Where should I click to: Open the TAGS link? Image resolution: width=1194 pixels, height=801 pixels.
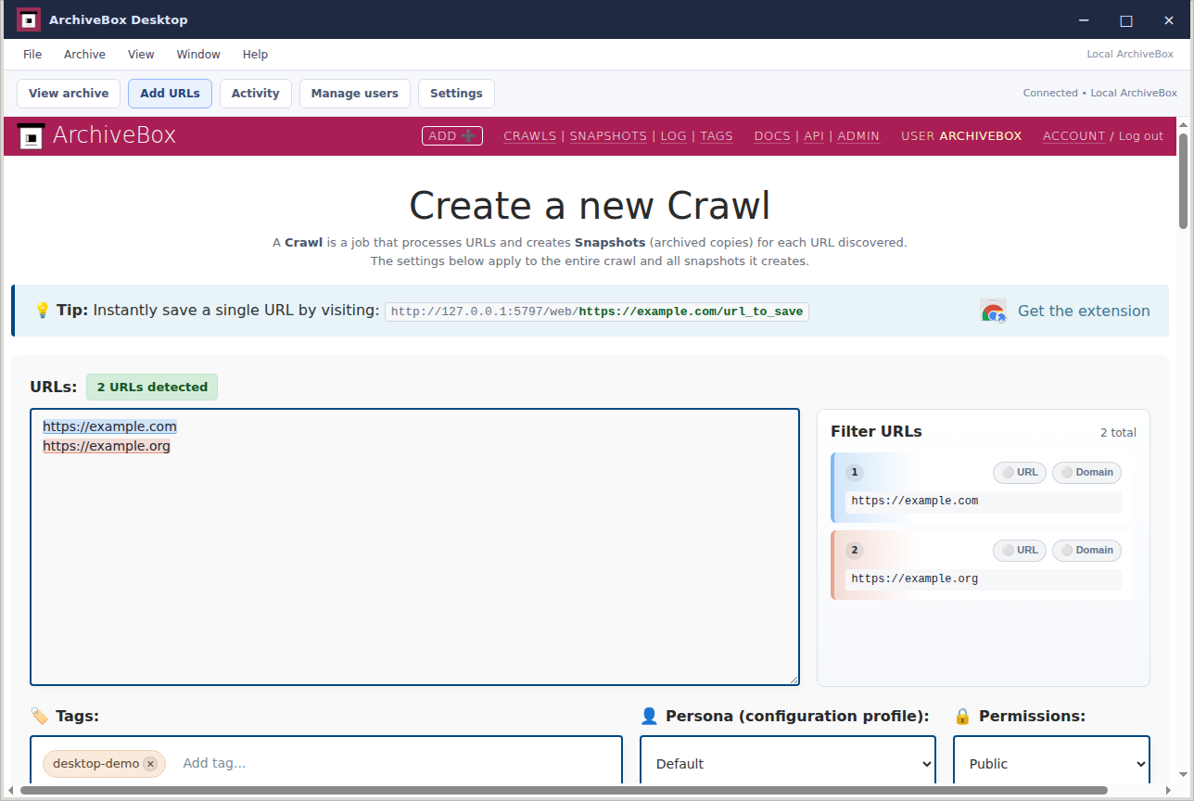(716, 136)
